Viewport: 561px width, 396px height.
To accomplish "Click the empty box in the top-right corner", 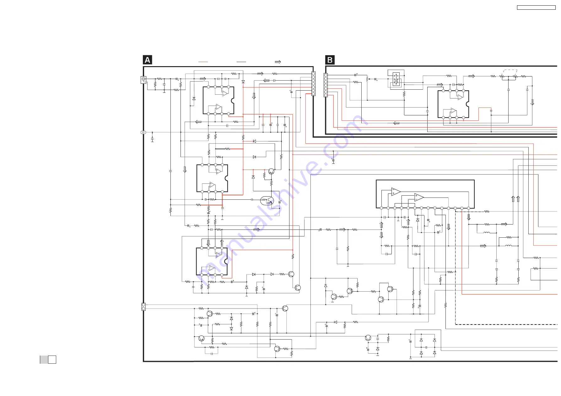I will 536,8.
